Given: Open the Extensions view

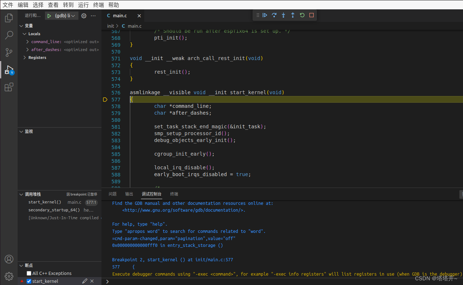Looking at the screenshot, I should [x=9, y=87].
